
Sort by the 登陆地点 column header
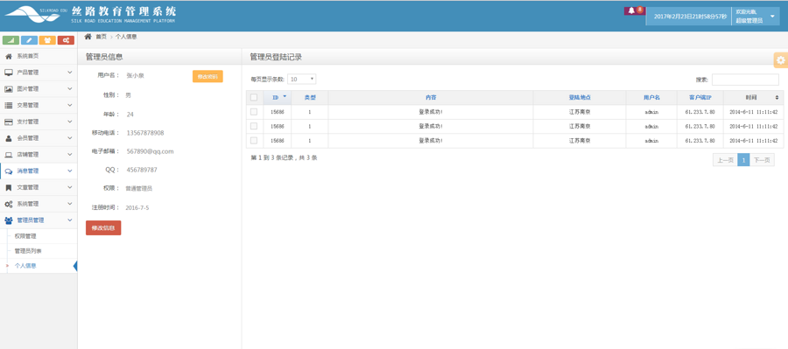(x=580, y=97)
